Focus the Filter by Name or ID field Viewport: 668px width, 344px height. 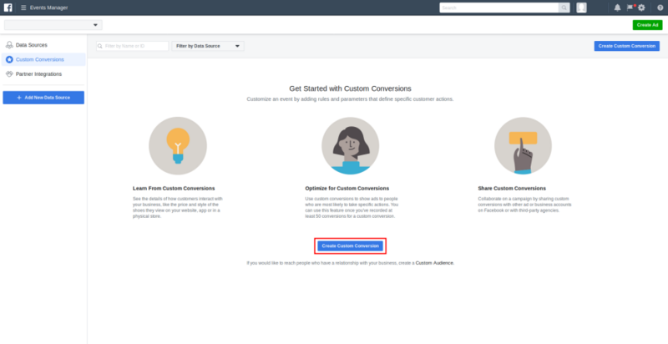pyautogui.click(x=133, y=46)
